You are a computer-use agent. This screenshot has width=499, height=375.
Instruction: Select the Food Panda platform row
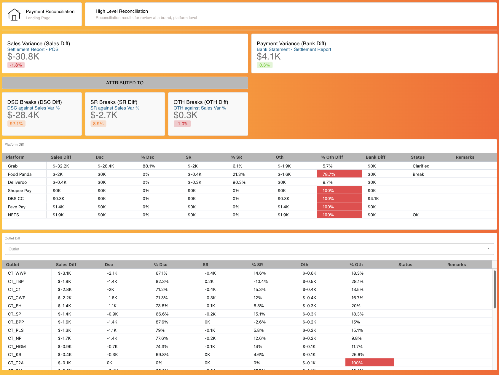point(249,174)
